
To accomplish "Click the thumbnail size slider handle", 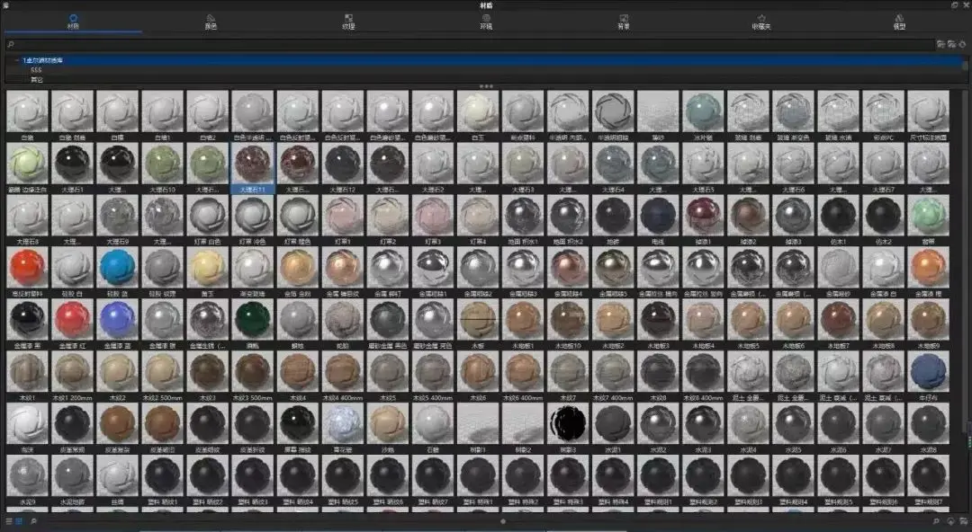I will coord(503,521).
